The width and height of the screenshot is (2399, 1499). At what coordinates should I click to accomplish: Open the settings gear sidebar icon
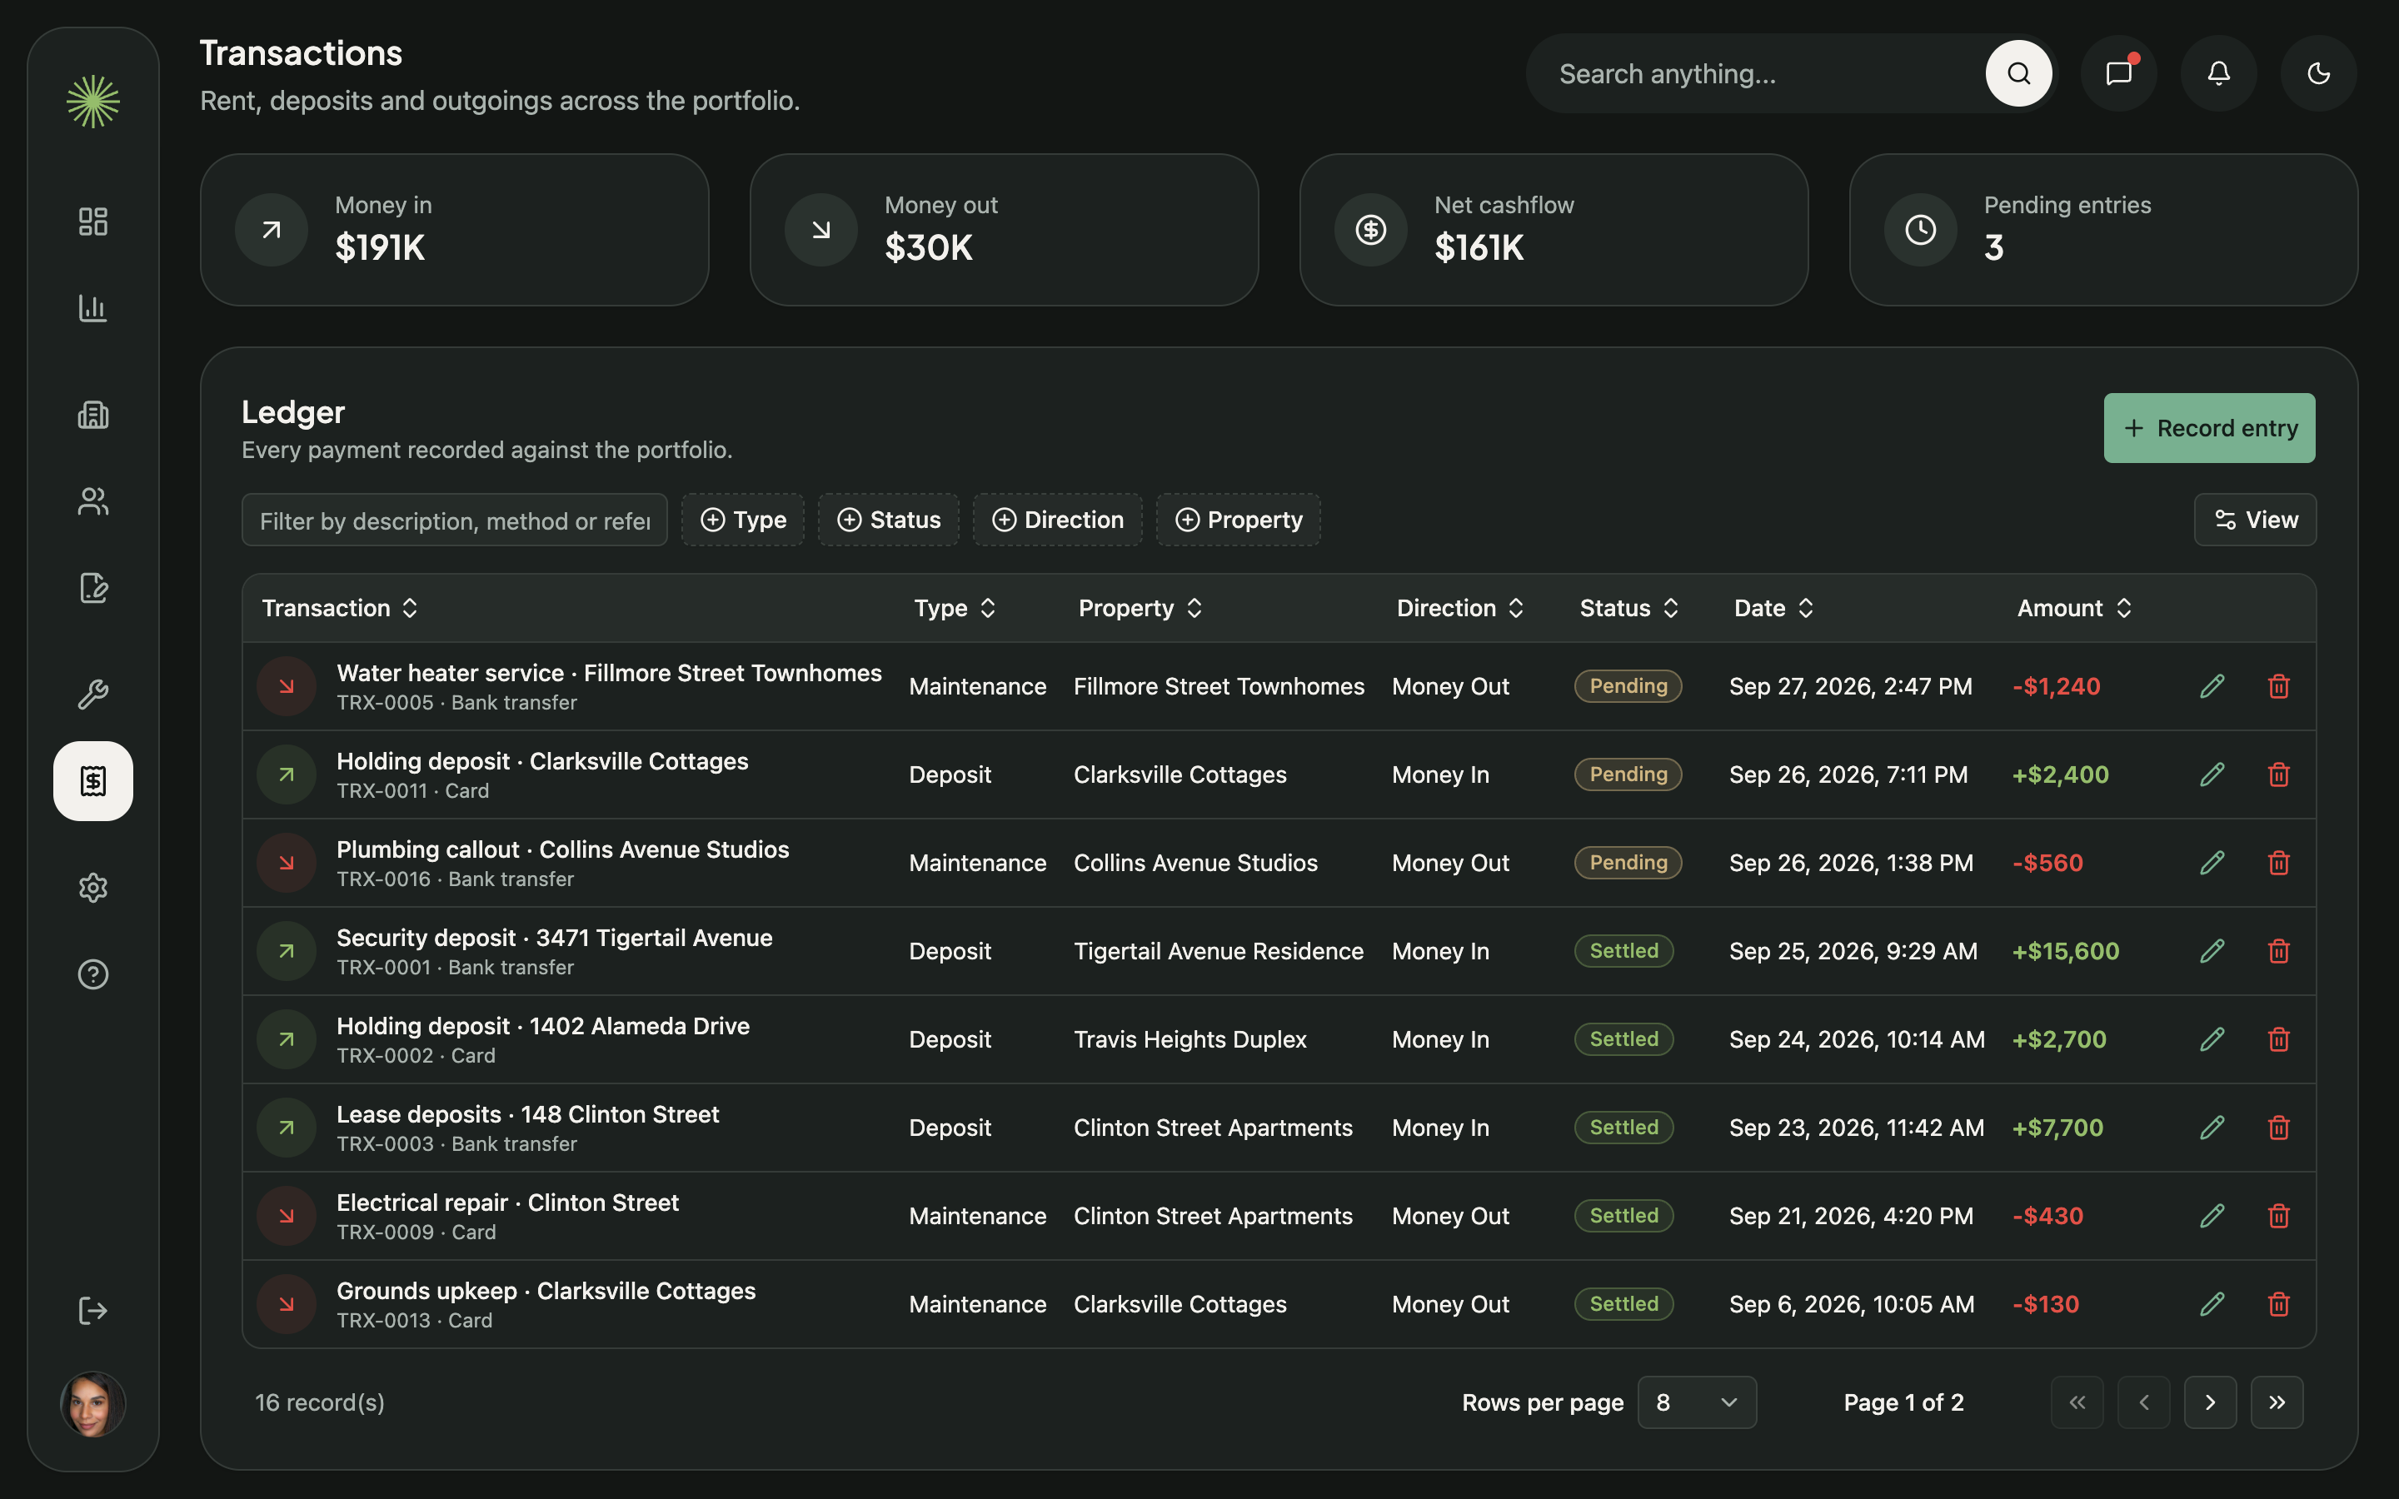(93, 887)
